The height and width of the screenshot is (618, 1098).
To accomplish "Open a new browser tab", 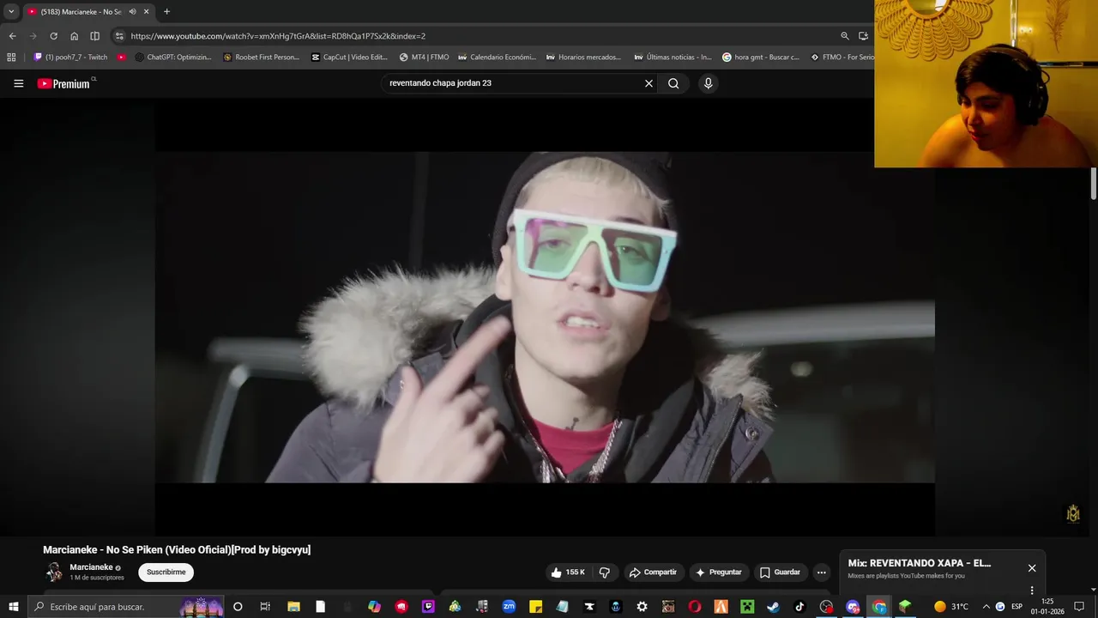I will [x=166, y=11].
